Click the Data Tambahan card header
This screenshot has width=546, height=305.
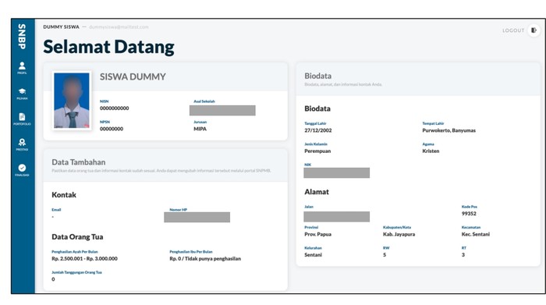click(165, 165)
